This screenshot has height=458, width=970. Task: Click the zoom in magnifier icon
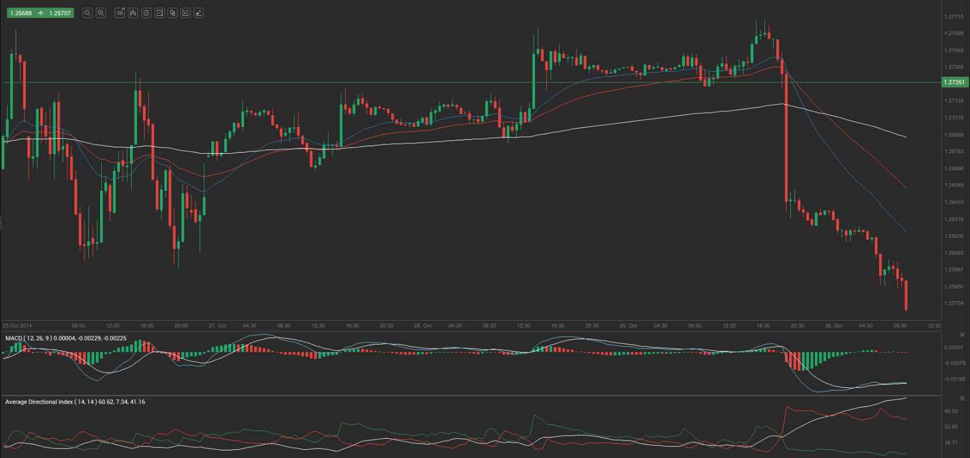click(101, 13)
